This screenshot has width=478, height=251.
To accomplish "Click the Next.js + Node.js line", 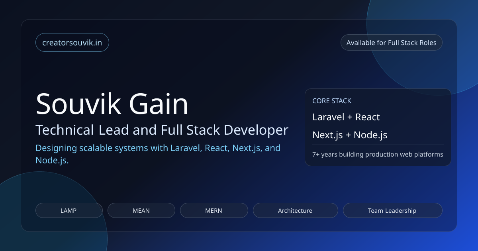I will point(350,135).
